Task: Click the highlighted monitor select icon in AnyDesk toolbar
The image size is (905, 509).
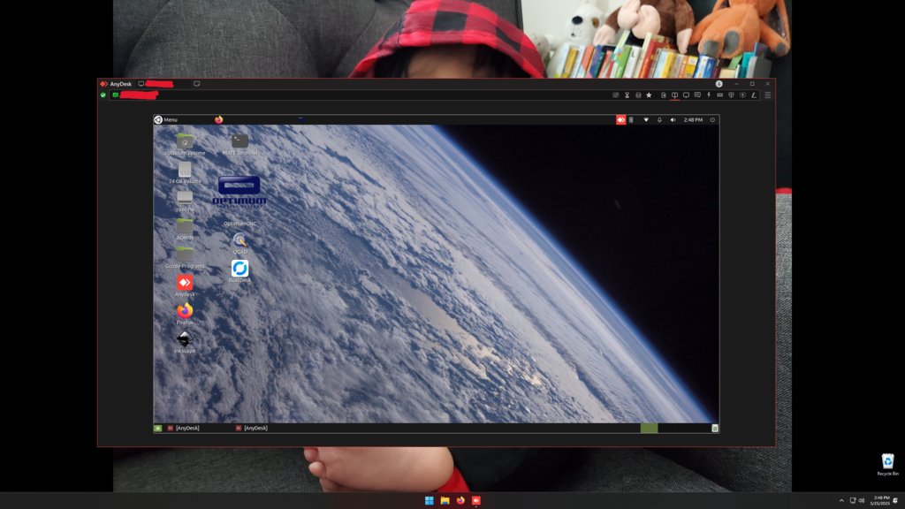Action: (674, 95)
